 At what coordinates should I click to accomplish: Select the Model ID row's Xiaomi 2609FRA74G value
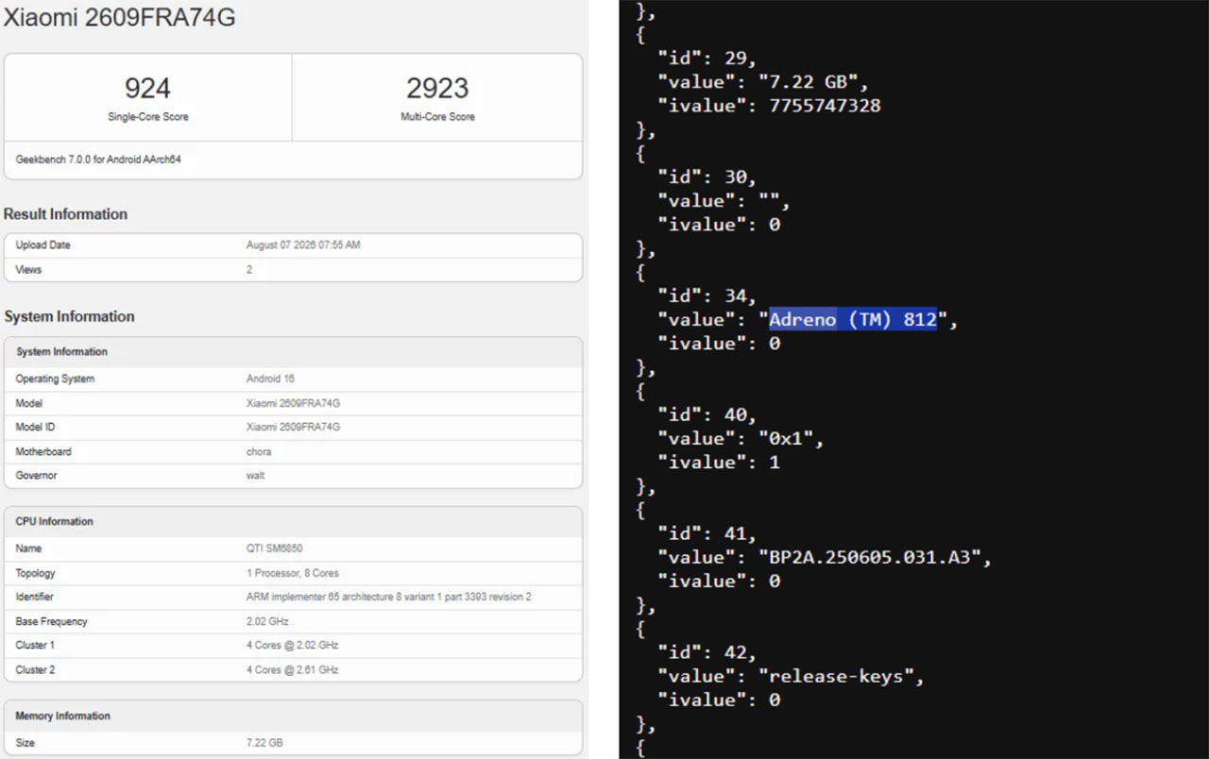(293, 428)
